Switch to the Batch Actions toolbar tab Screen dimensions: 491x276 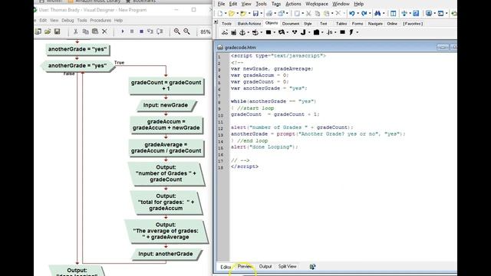[x=249, y=24]
